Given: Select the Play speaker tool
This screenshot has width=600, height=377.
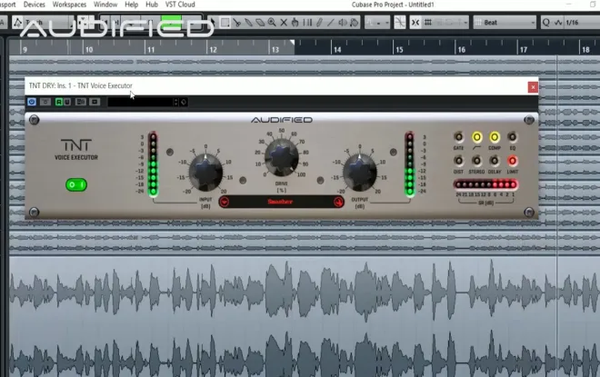Looking at the screenshot, I should tap(343, 23).
